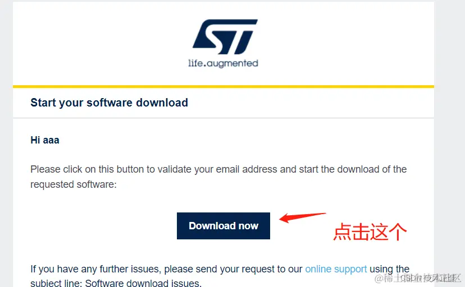The image size is (465, 287).
Task: Click the ST logo at top
Action: (225, 36)
